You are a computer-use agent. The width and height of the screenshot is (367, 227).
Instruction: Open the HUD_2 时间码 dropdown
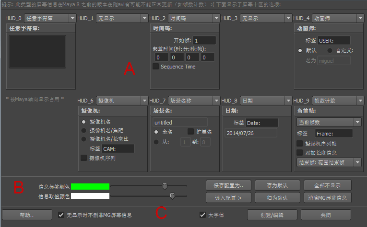point(194,18)
